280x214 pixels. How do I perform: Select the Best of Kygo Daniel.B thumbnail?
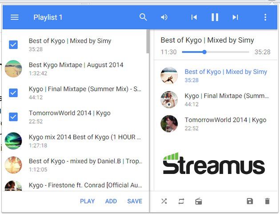point(13,165)
